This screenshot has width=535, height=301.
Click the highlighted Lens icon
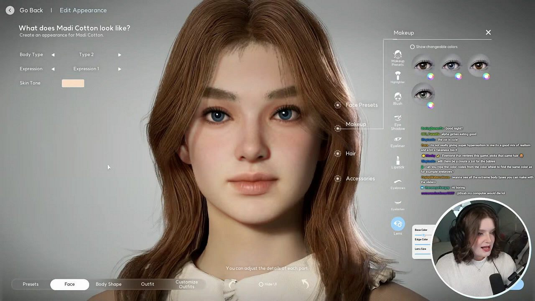pos(397,224)
